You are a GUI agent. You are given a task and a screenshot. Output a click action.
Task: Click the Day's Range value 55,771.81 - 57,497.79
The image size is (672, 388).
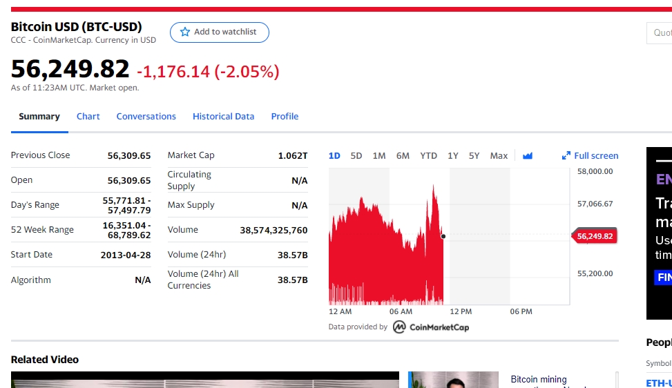[126, 206]
